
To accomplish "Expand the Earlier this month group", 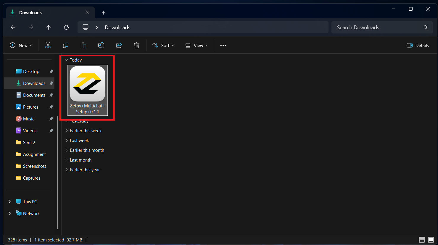I will point(67,150).
